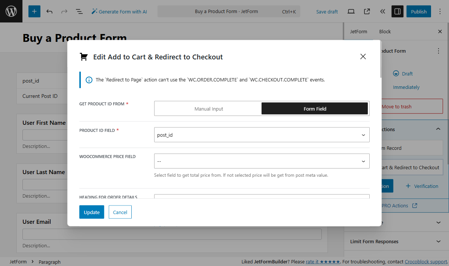Click the Cancel button
The image size is (449, 266).
pyautogui.click(x=120, y=212)
